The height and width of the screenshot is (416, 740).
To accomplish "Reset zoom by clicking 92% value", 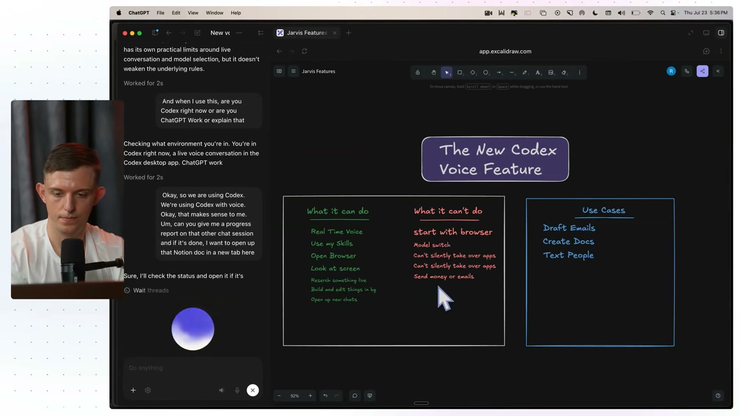I will 295,395.
